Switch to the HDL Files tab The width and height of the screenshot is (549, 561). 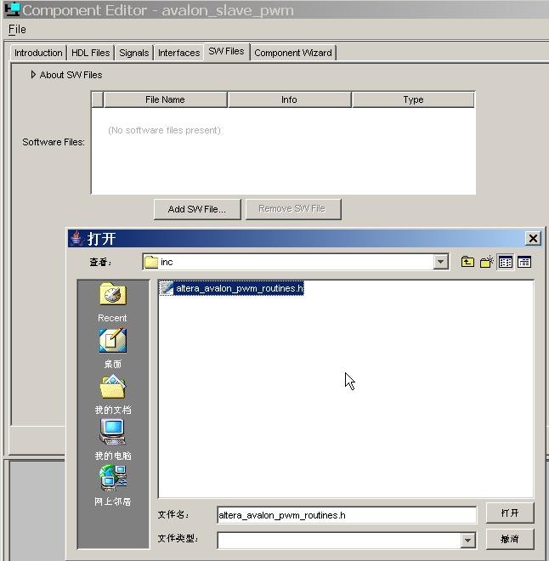[90, 53]
